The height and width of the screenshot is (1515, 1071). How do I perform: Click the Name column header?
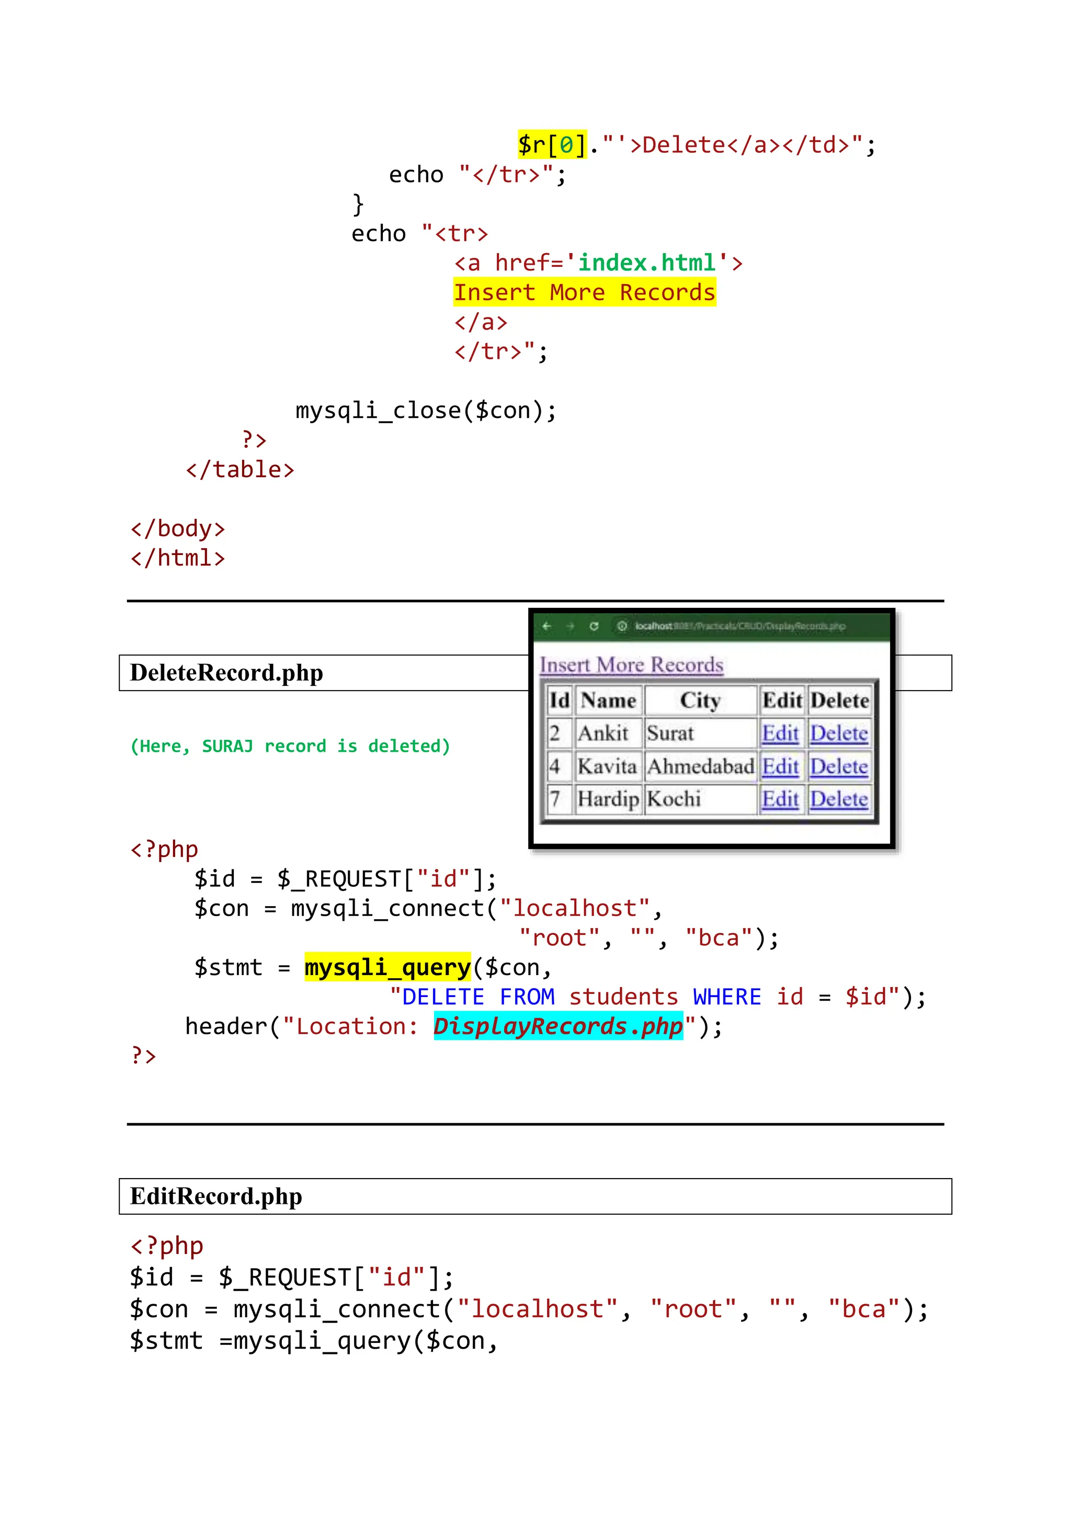608,700
